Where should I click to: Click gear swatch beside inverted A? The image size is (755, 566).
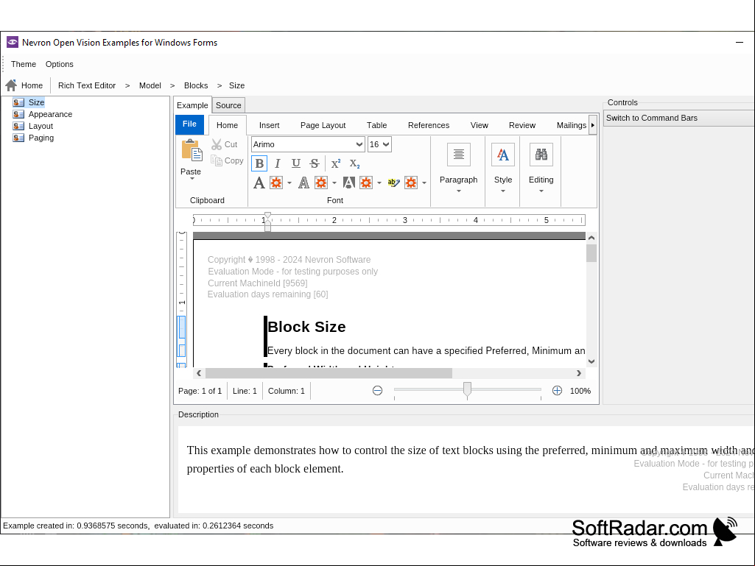click(366, 183)
